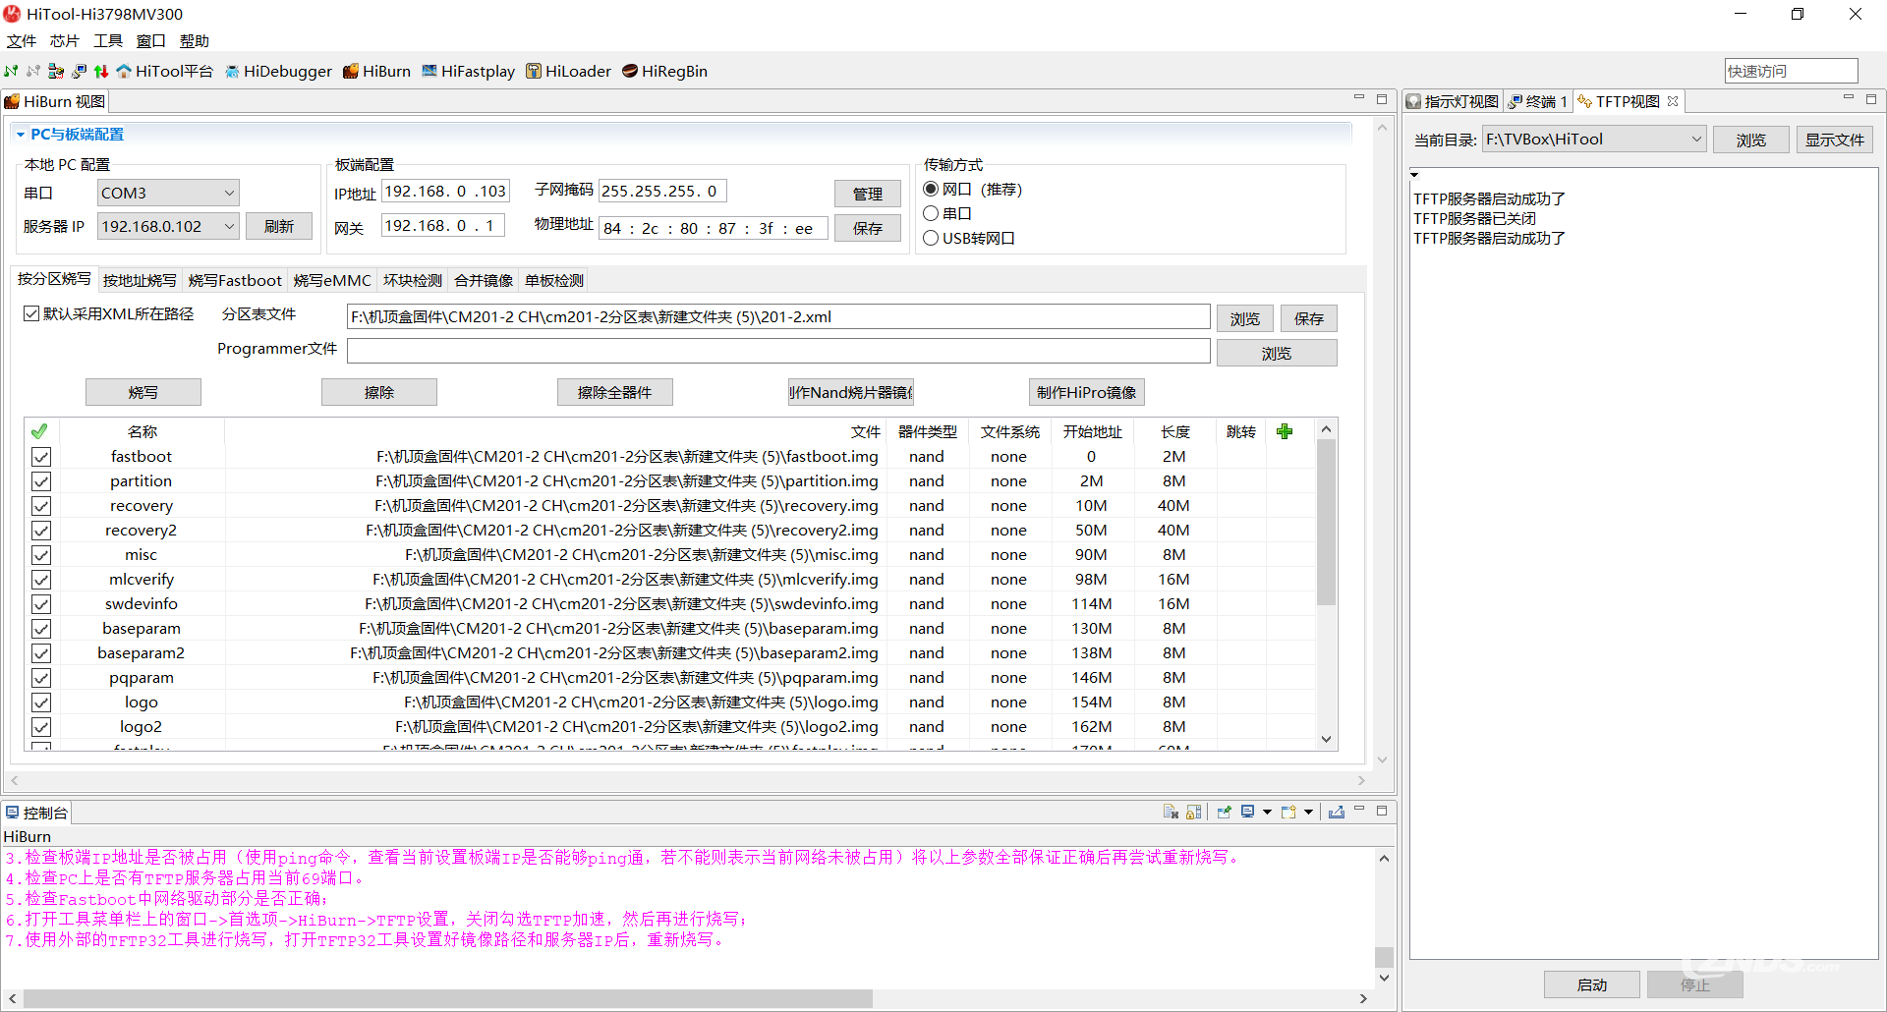This screenshot has width=1887, height=1012.
Task: Open the 工具 menu
Action: pos(108,41)
